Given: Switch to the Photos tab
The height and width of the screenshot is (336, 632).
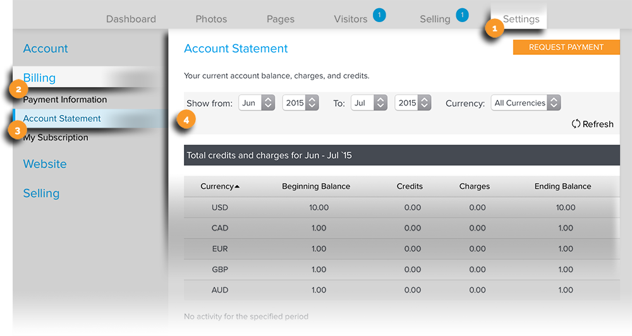Looking at the screenshot, I should [x=211, y=19].
